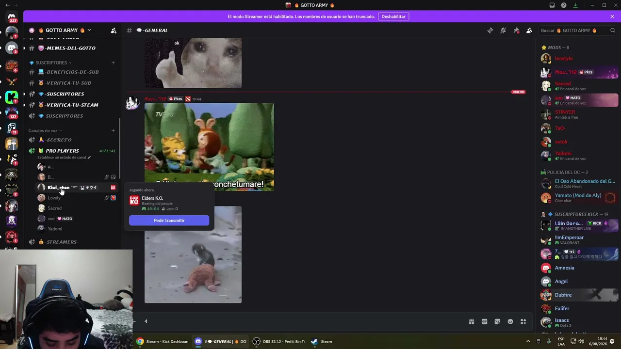Open pinned messages icon
This screenshot has width=621, height=349.
[x=516, y=31]
